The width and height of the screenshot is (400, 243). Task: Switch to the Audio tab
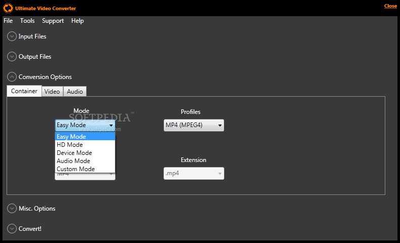pyautogui.click(x=75, y=91)
